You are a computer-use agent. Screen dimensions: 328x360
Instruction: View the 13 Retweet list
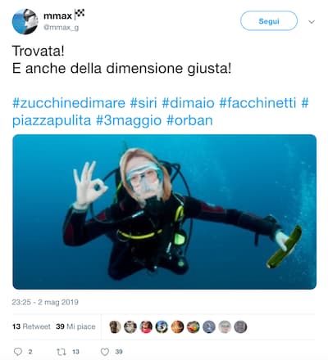click(x=31, y=326)
